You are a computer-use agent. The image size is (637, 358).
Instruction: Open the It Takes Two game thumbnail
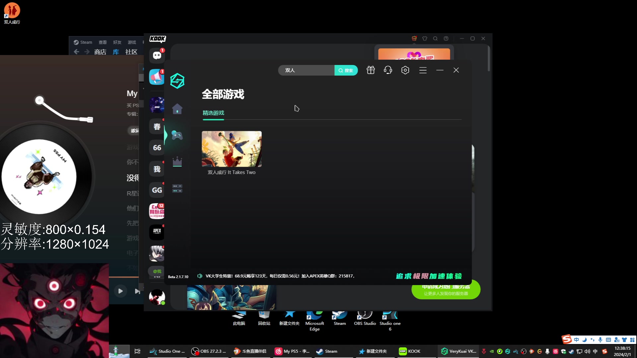(x=232, y=149)
